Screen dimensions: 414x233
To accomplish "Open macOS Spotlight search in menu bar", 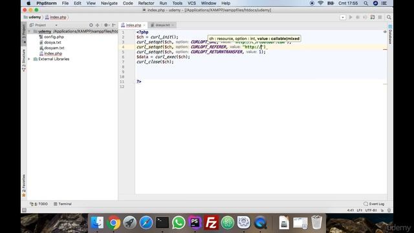I will [x=365, y=3].
